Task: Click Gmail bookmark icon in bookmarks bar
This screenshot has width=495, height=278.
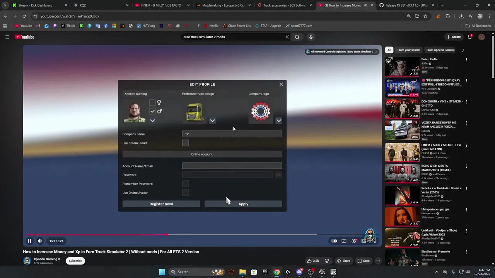Action: pyautogui.click(x=38, y=26)
